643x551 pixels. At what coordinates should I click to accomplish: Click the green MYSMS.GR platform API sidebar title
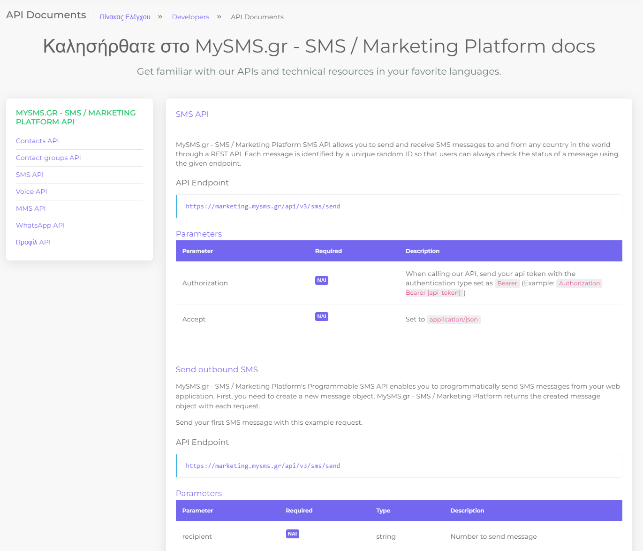[76, 117]
